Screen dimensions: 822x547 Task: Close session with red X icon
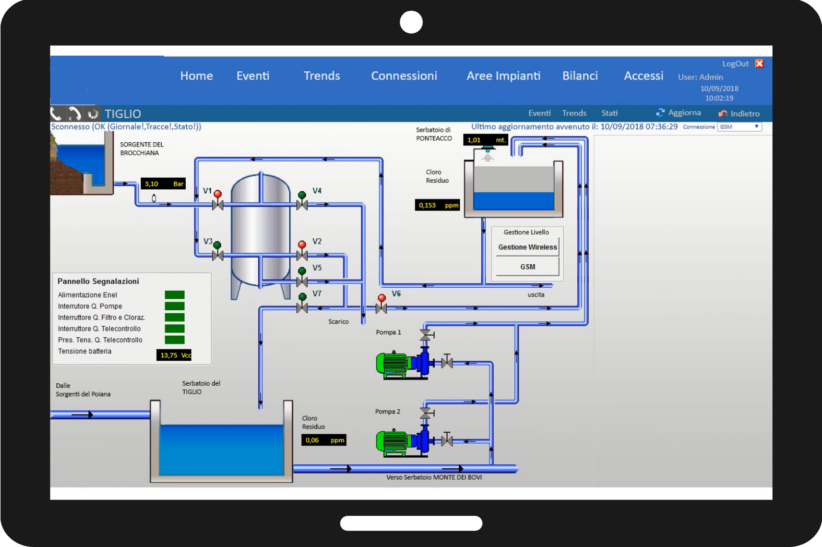click(759, 63)
